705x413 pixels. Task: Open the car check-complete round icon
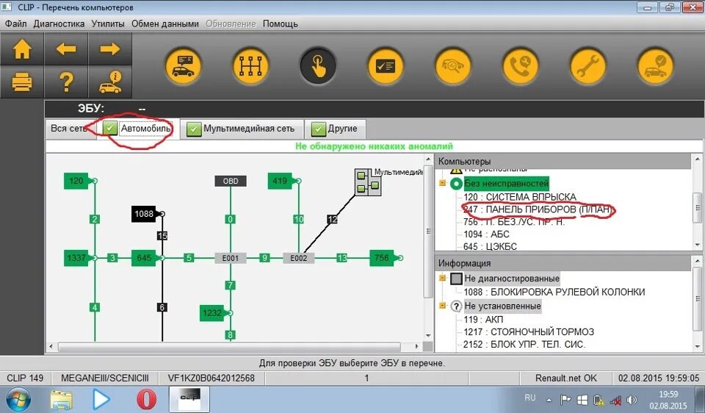click(656, 66)
